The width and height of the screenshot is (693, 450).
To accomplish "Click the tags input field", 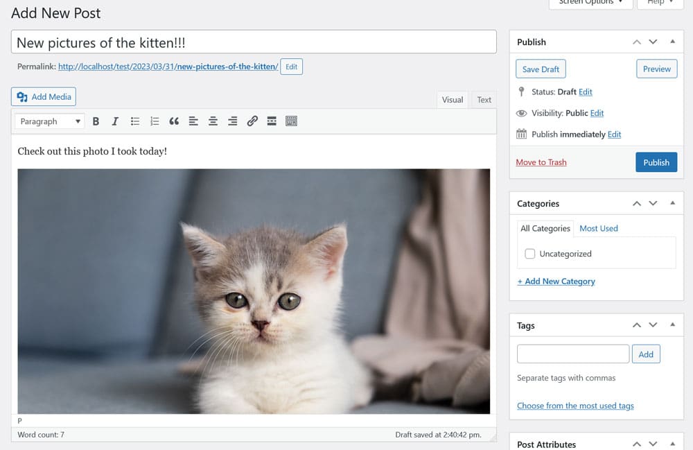I will [572, 354].
